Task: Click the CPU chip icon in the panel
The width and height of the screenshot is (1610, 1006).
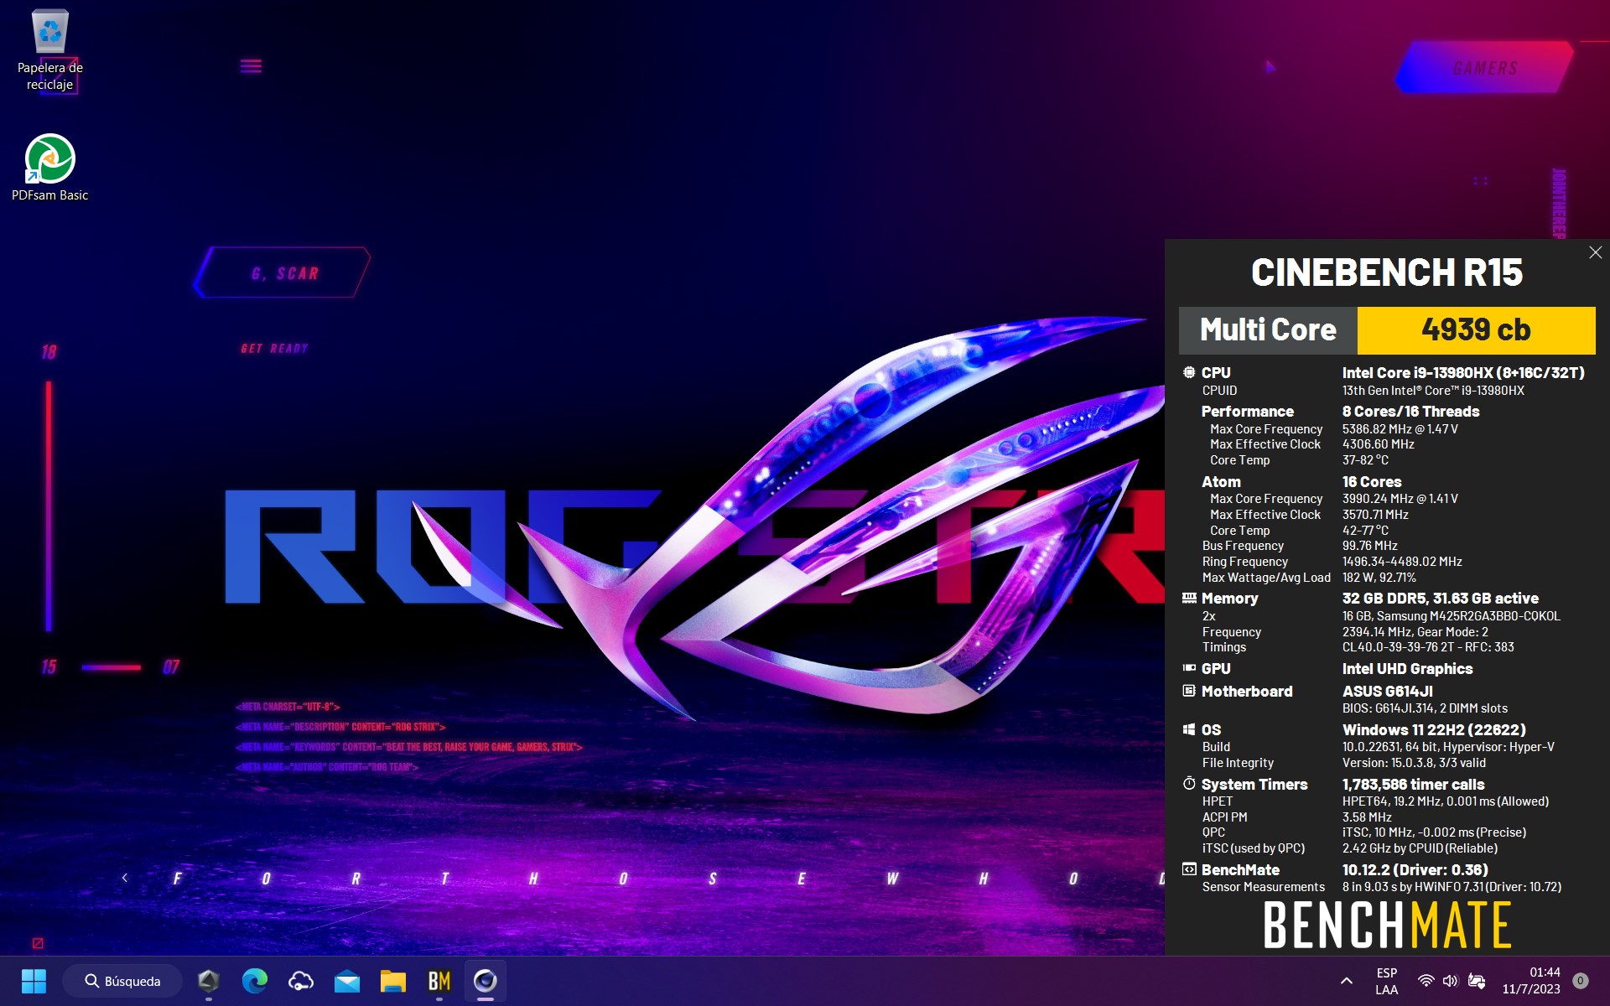Action: [x=1189, y=372]
